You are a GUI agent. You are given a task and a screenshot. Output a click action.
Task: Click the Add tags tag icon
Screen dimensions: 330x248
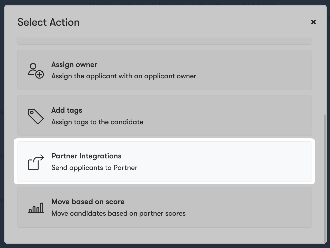(x=36, y=116)
